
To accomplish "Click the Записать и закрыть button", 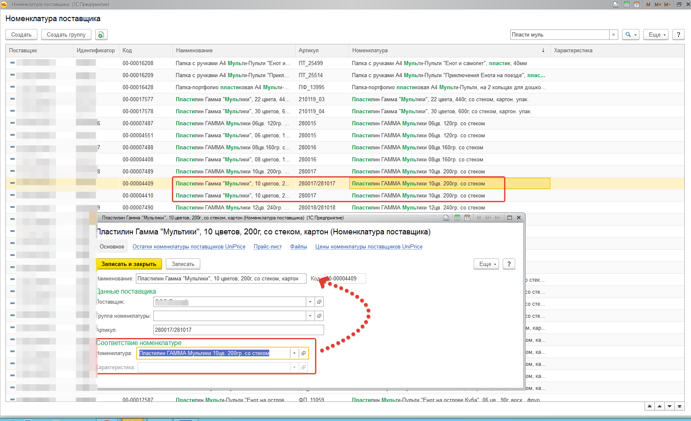I will (129, 264).
